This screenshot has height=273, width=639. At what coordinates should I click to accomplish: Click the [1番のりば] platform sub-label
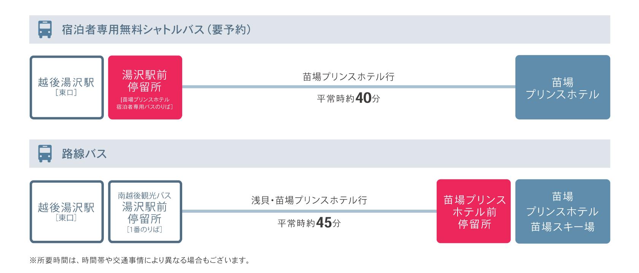[x=145, y=229]
